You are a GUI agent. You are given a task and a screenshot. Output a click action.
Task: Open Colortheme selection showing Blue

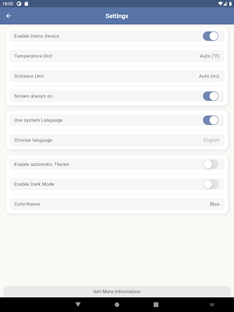tap(117, 204)
